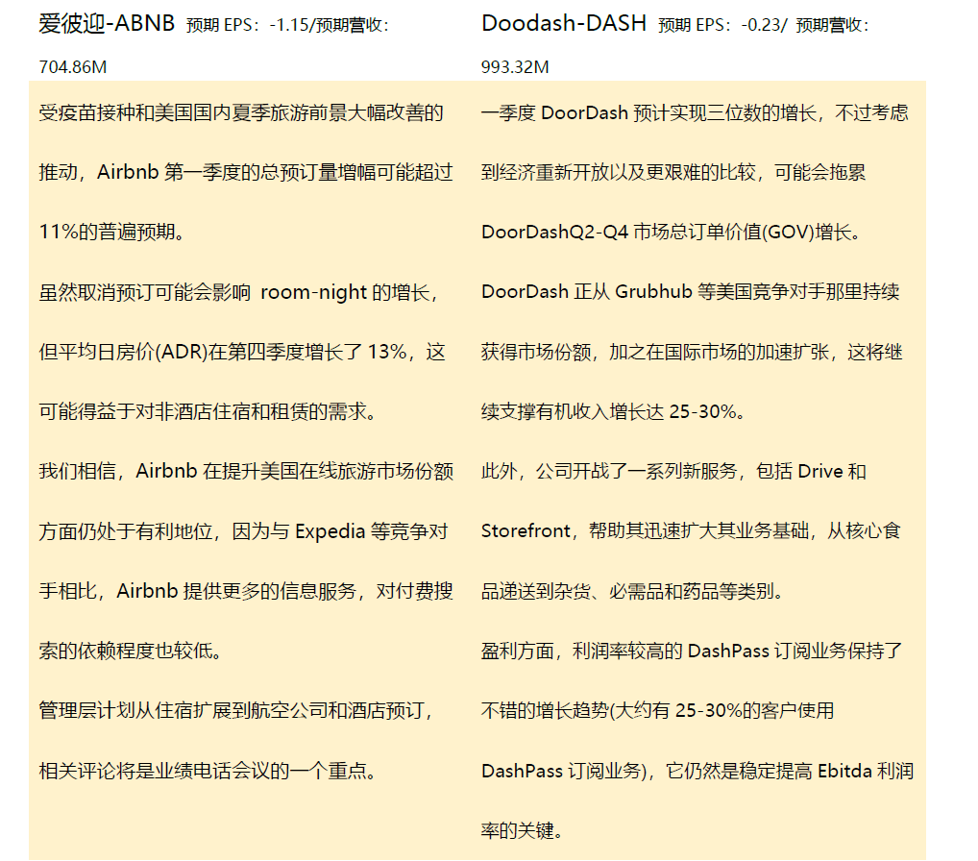This screenshot has height=861, width=978.
Task: Click the 13% ADR growth figure
Action: [x=386, y=352]
